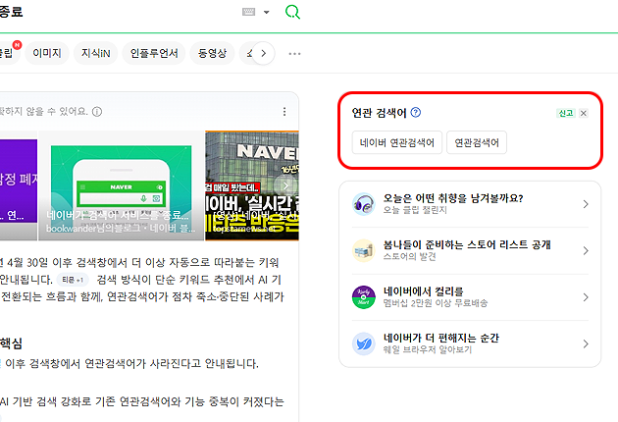Click the green search magnifier icon
This screenshot has height=422, width=618.
(x=292, y=12)
